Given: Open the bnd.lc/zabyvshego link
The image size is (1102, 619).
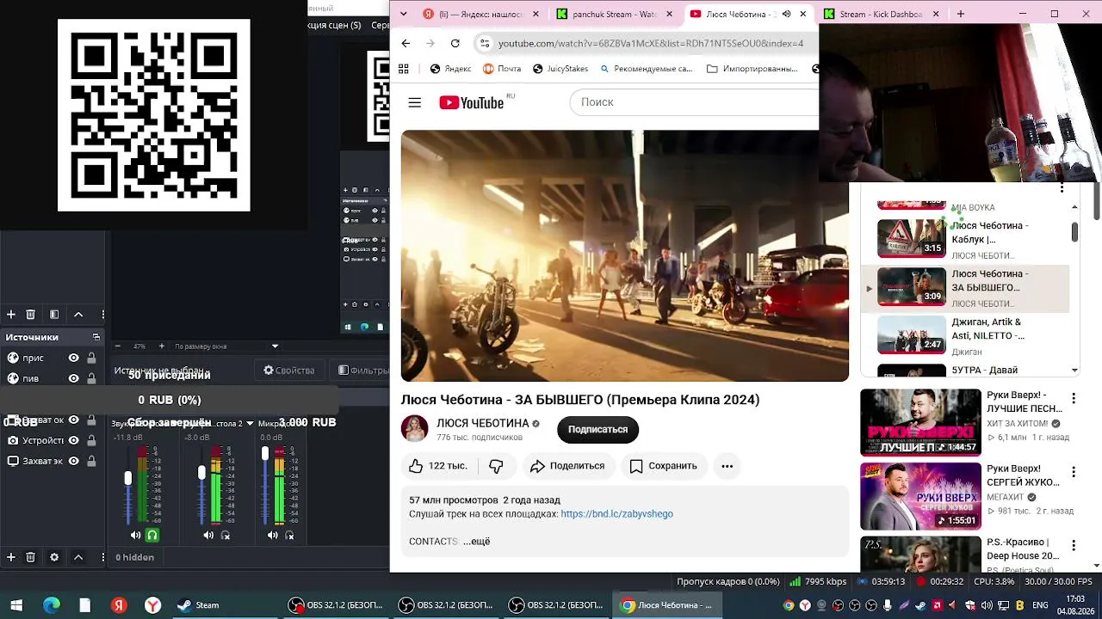Looking at the screenshot, I should tap(616, 514).
